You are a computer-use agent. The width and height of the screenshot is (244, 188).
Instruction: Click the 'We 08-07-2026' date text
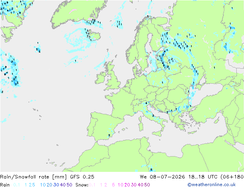[162, 177]
